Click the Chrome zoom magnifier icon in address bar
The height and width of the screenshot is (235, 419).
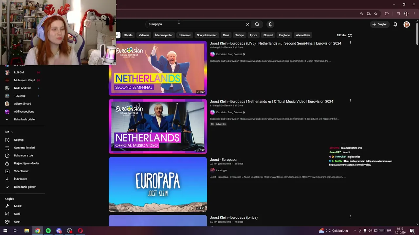[361, 14]
